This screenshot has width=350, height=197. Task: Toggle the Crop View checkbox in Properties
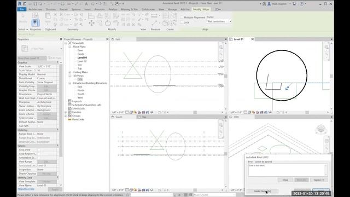[x=39, y=150]
